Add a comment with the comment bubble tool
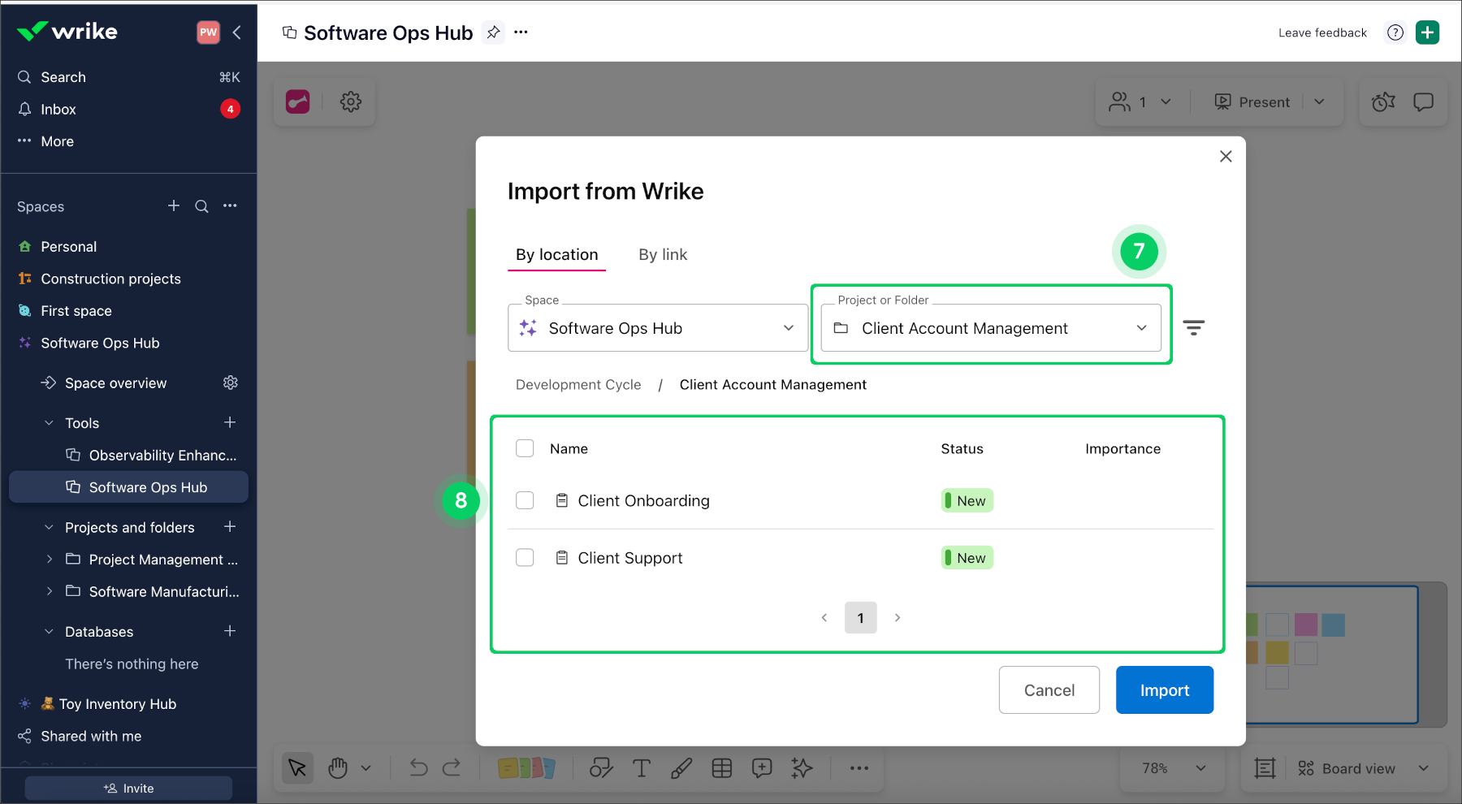The width and height of the screenshot is (1462, 804). click(762, 767)
